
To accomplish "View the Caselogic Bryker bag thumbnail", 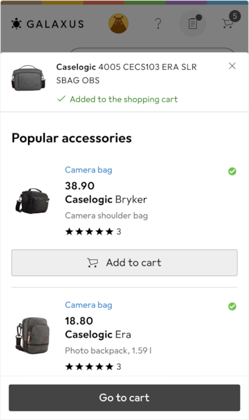I will [33, 201].
